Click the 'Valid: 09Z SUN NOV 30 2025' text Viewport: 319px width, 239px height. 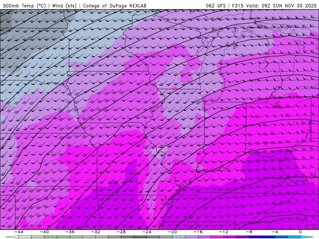pyautogui.click(x=281, y=6)
